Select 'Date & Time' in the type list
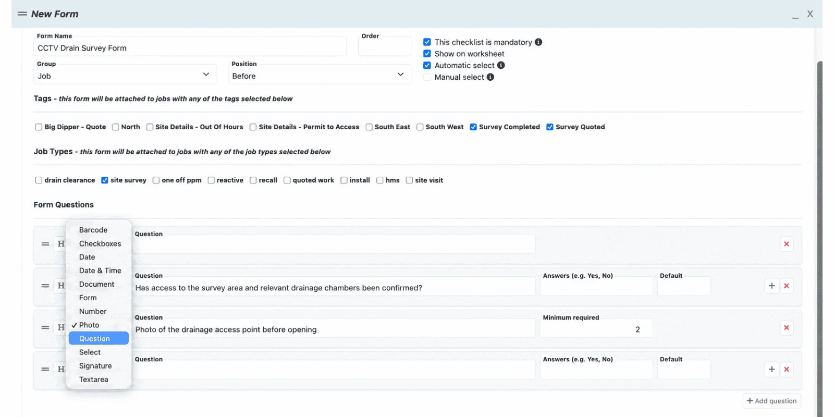 [99, 271]
